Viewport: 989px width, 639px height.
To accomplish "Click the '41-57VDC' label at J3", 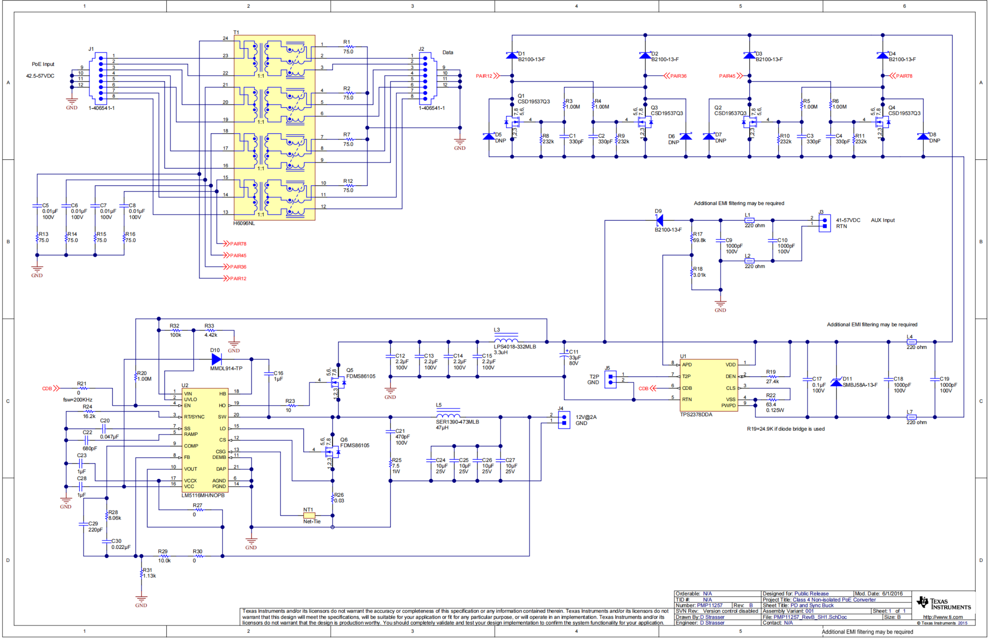I will coord(848,220).
